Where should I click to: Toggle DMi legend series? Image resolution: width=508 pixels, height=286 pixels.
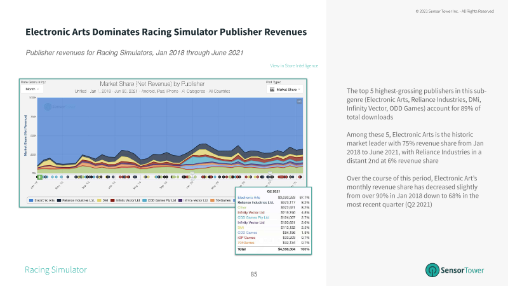[103, 200]
